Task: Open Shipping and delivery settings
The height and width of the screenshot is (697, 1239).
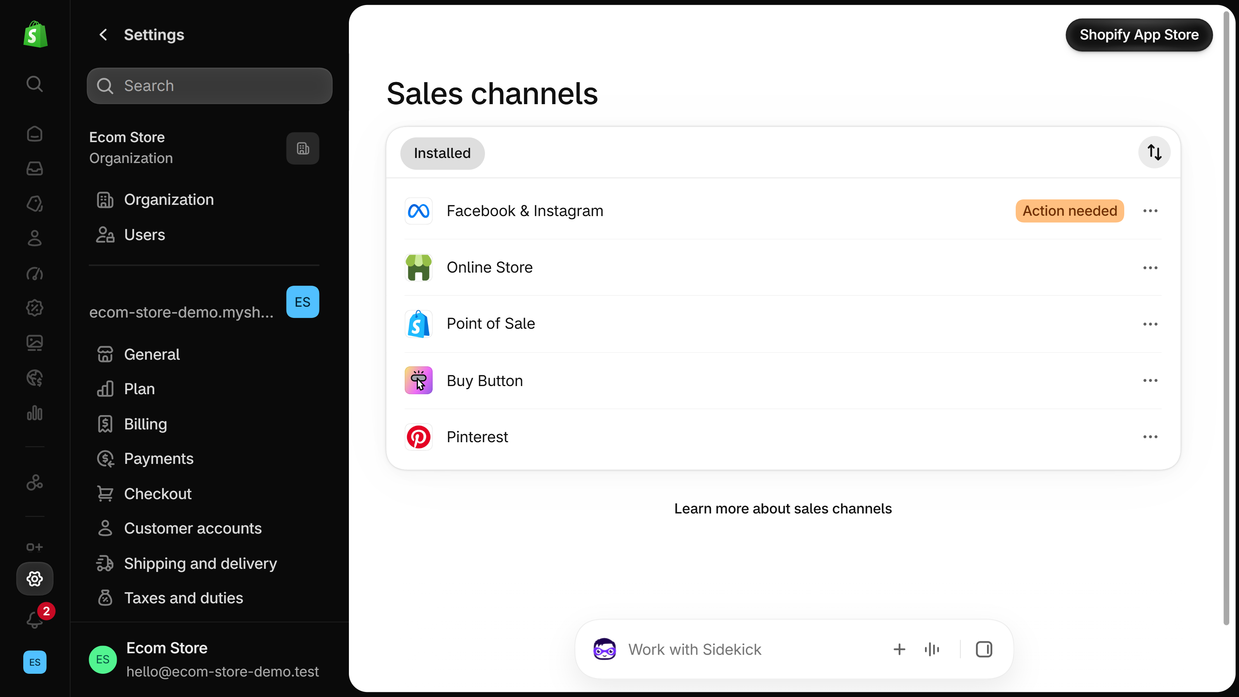Action: point(204,563)
